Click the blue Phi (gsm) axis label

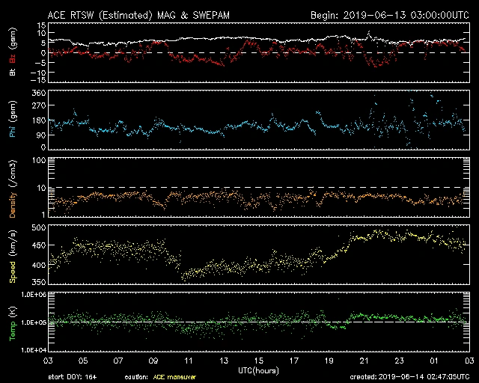[x=13, y=121]
